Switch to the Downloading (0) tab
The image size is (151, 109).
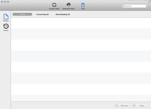[x=63, y=14]
